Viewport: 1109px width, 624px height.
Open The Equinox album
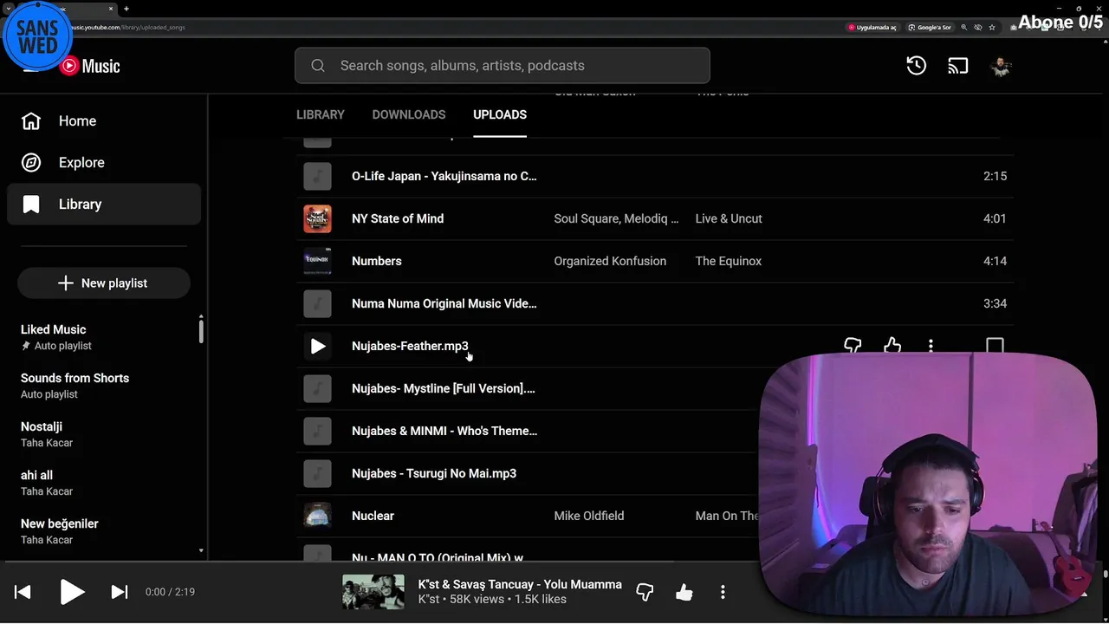729,261
